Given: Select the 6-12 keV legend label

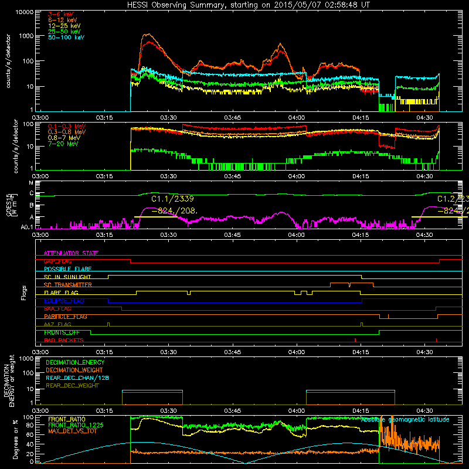Looking at the screenshot, I should point(63,20).
